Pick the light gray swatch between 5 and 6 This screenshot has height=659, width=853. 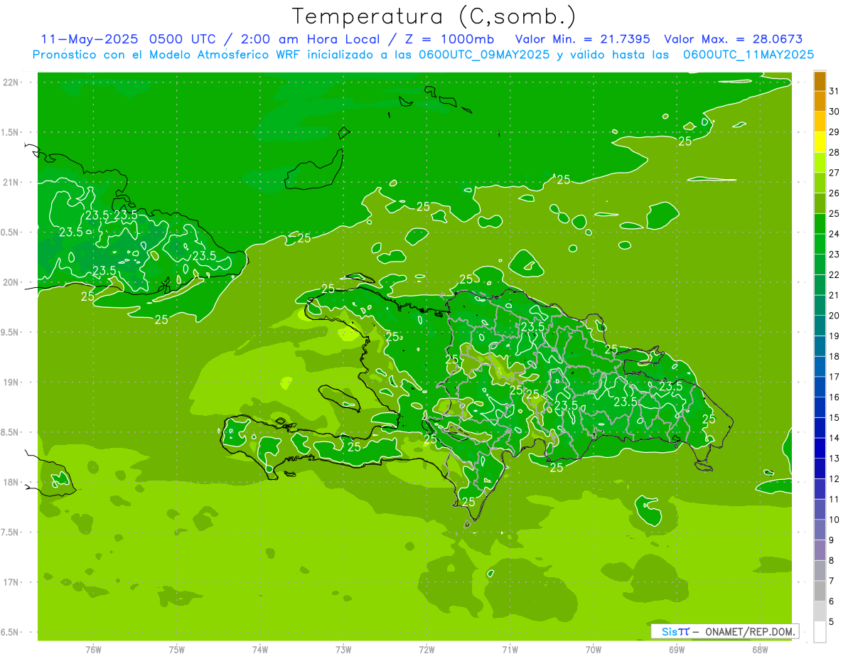tap(820, 611)
